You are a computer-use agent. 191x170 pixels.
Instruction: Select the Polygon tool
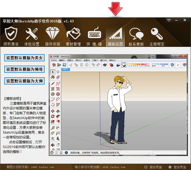[x=58, y=94]
